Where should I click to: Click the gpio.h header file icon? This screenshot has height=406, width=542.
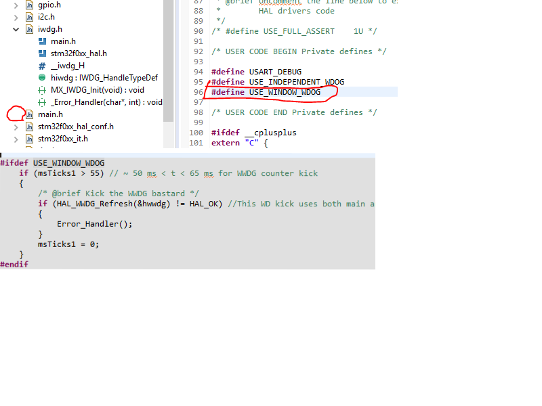click(x=29, y=5)
